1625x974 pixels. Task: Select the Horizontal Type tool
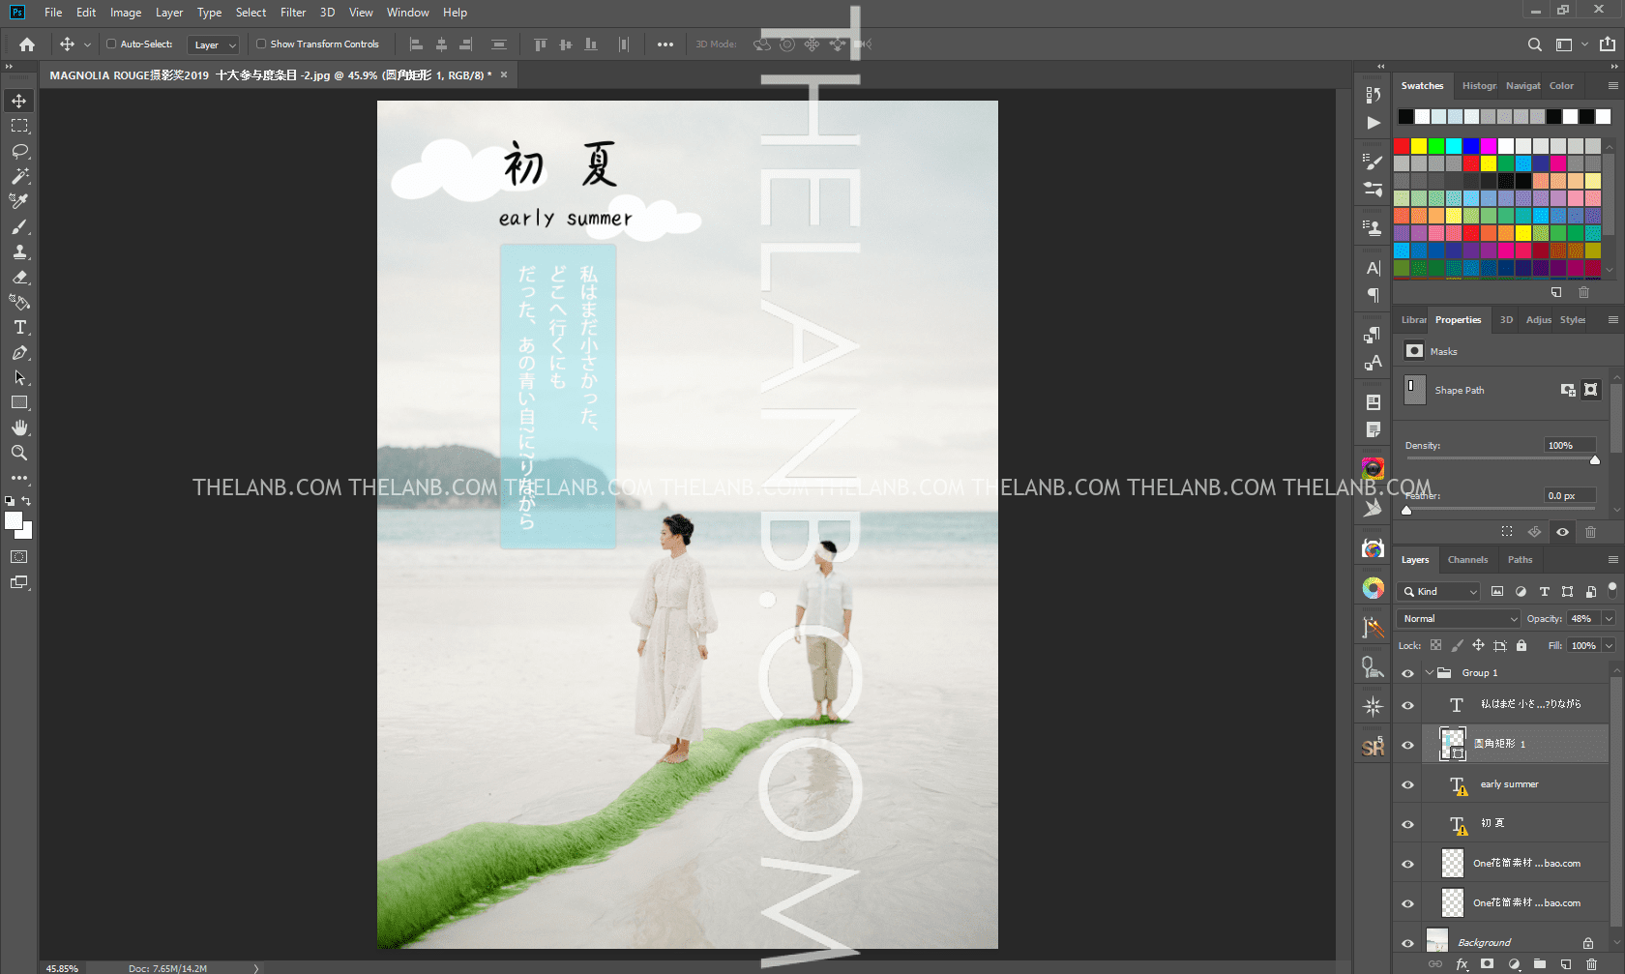coord(19,328)
